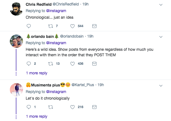View orlando bain's profile avatar
171x121 pixels.
pos(16,41)
